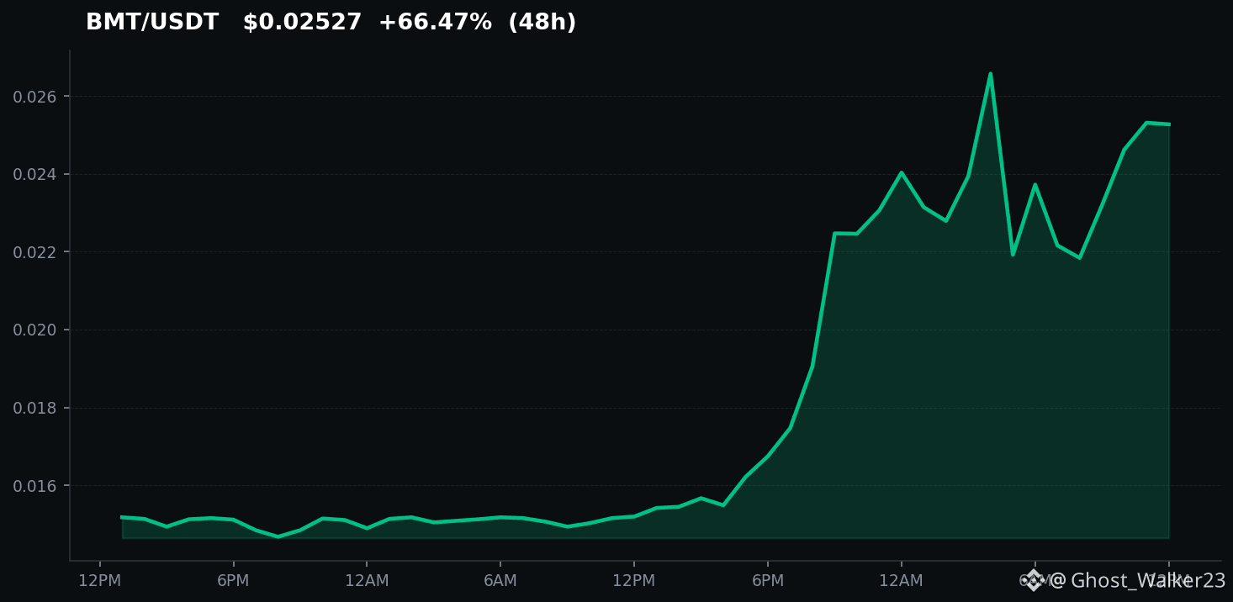1233x602 pixels.
Task: Click the (48h) timeframe label
Action: 542,23
